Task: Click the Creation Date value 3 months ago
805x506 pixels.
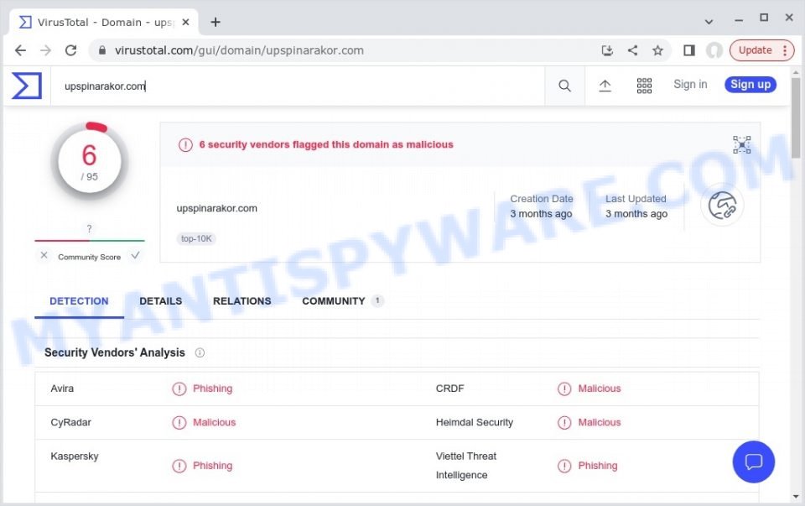Action: pyautogui.click(x=541, y=214)
